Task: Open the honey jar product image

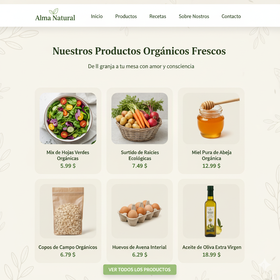Action: pyautogui.click(x=211, y=118)
